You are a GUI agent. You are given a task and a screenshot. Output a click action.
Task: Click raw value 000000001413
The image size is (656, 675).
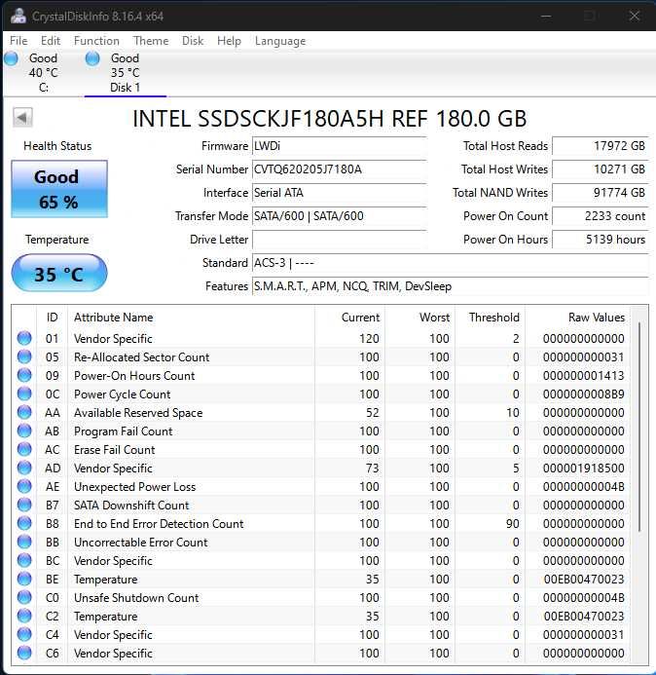(x=583, y=375)
